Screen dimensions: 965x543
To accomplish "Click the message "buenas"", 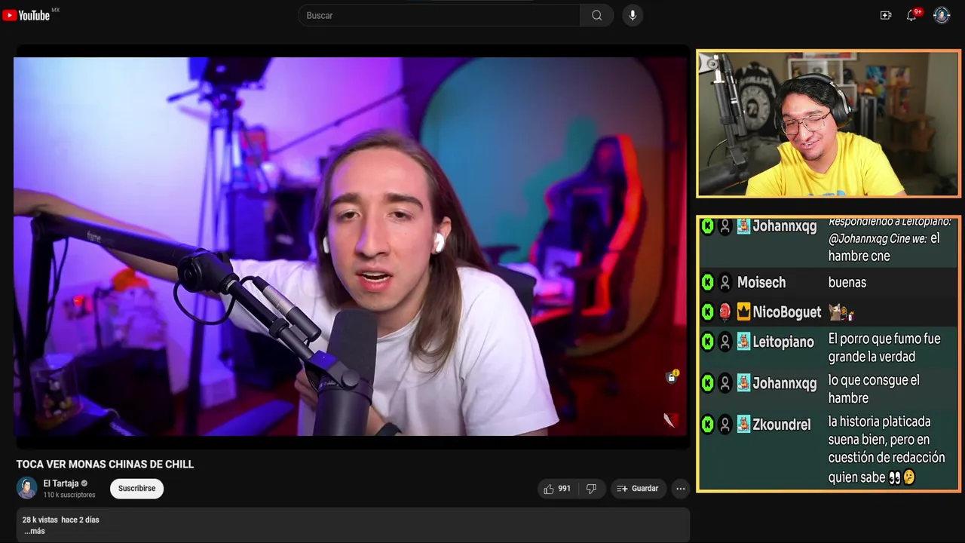I will pyautogui.click(x=847, y=283).
